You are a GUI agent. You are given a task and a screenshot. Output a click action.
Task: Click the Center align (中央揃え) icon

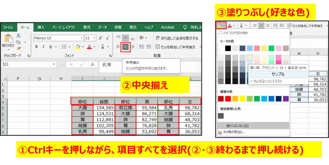point(125,47)
